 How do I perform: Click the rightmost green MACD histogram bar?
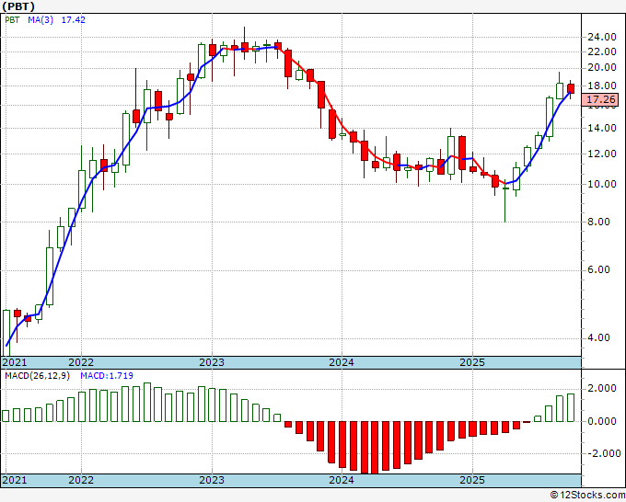[571, 408]
